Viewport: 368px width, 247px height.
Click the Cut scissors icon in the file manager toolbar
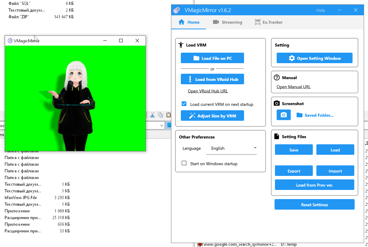coord(152,115)
